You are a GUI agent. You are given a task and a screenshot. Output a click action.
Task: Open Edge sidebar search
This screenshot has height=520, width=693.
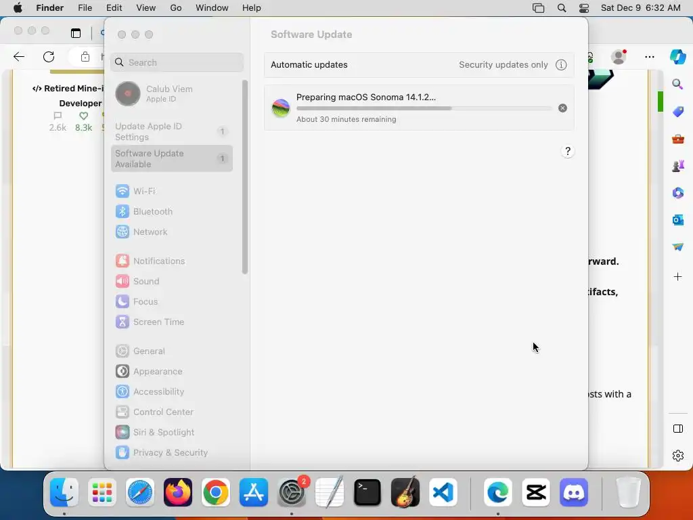pos(677,84)
